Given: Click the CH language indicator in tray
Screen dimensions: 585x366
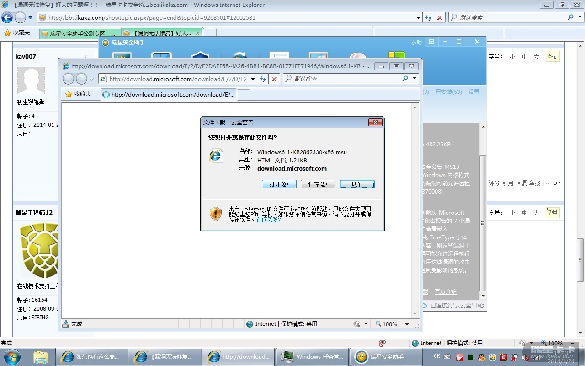Looking at the screenshot, I should [x=437, y=356].
